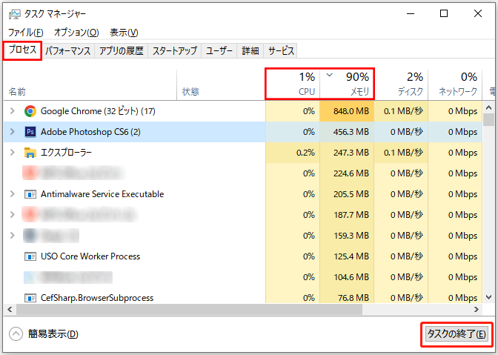This screenshot has height=355, width=498.
Task: Click the 456.3 MB memory cell
Action: 347,132
